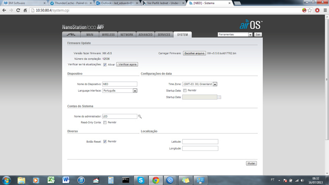
Task: Click the Longitude input field
Action: [x=200, y=148]
